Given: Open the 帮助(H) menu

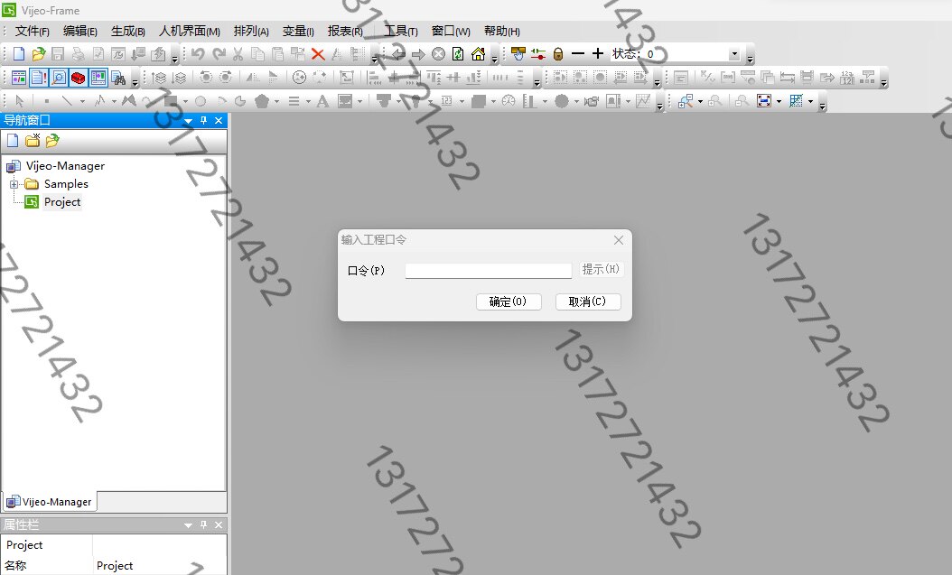Looking at the screenshot, I should click(501, 31).
